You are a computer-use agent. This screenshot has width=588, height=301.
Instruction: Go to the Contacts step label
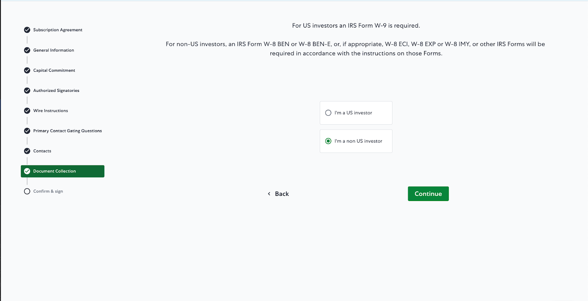[42, 151]
